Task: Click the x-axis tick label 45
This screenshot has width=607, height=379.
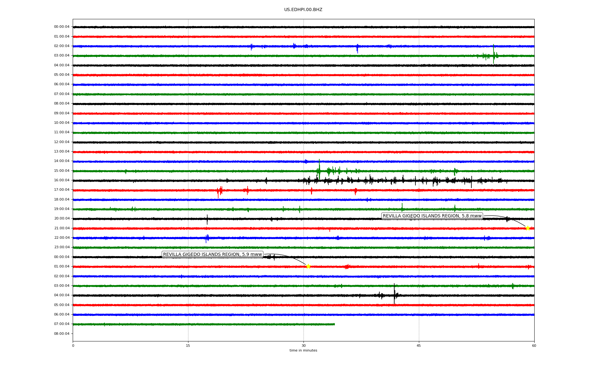Action: tap(419, 346)
